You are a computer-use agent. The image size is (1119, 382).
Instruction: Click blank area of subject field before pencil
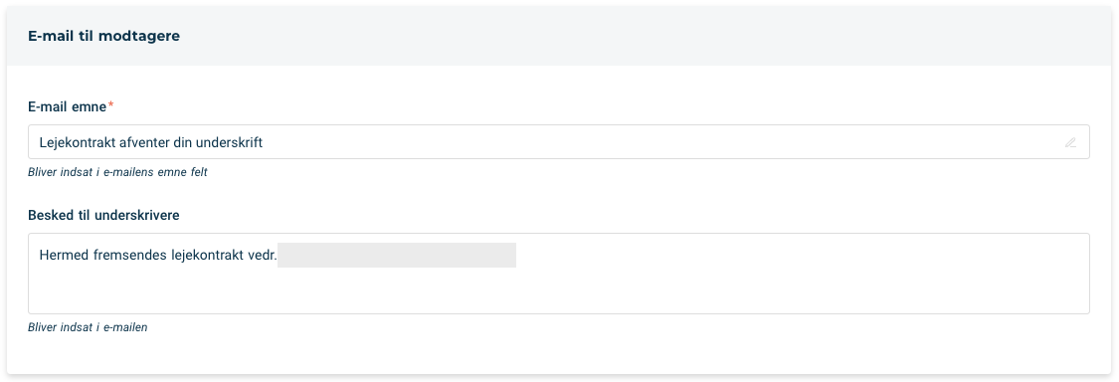tap(663, 142)
